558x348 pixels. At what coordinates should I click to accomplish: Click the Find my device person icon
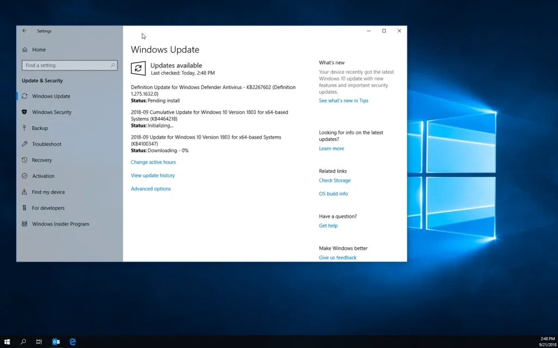[25, 192]
